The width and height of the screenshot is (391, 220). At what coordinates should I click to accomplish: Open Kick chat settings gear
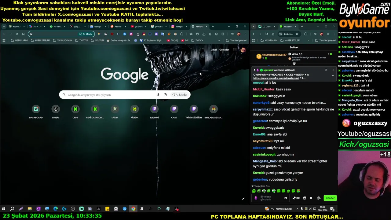[311, 198]
